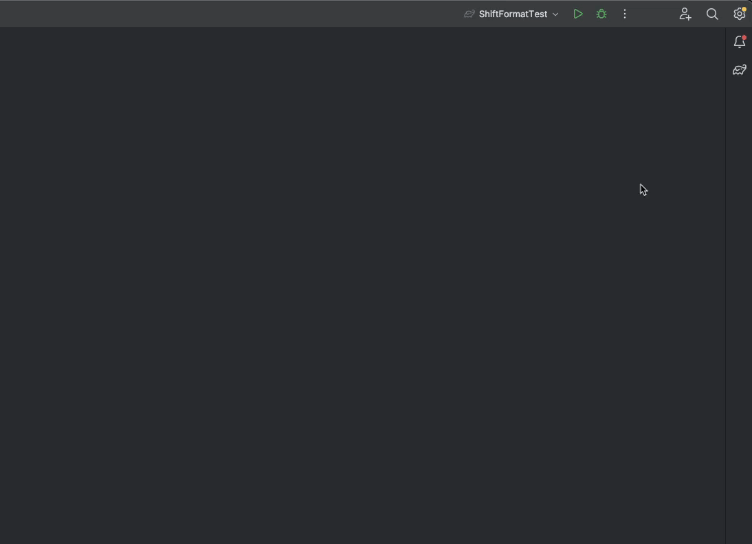Open the Gradle tool window sidebar icon
This screenshot has width=752, height=544.
740,70
